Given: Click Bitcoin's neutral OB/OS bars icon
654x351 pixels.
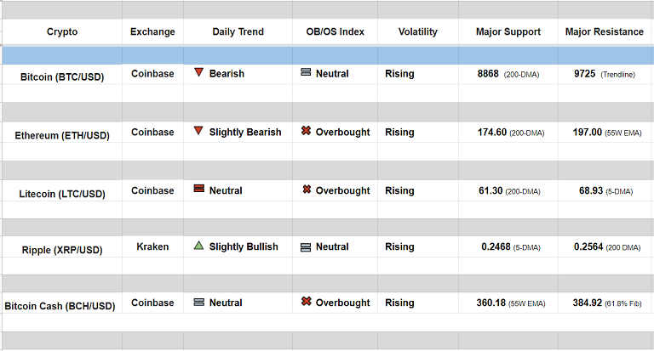Looking at the screenshot, I should [x=306, y=73].
